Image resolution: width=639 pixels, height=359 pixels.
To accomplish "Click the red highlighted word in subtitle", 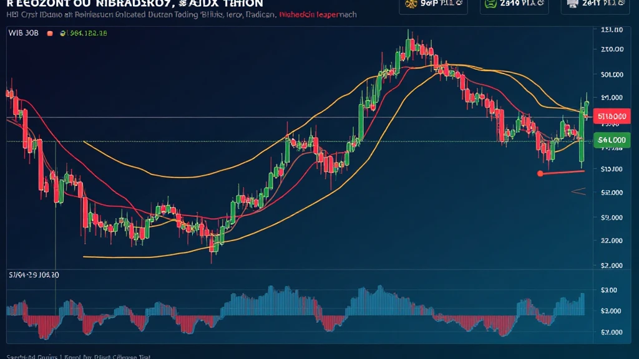I will tap(309, 14).
